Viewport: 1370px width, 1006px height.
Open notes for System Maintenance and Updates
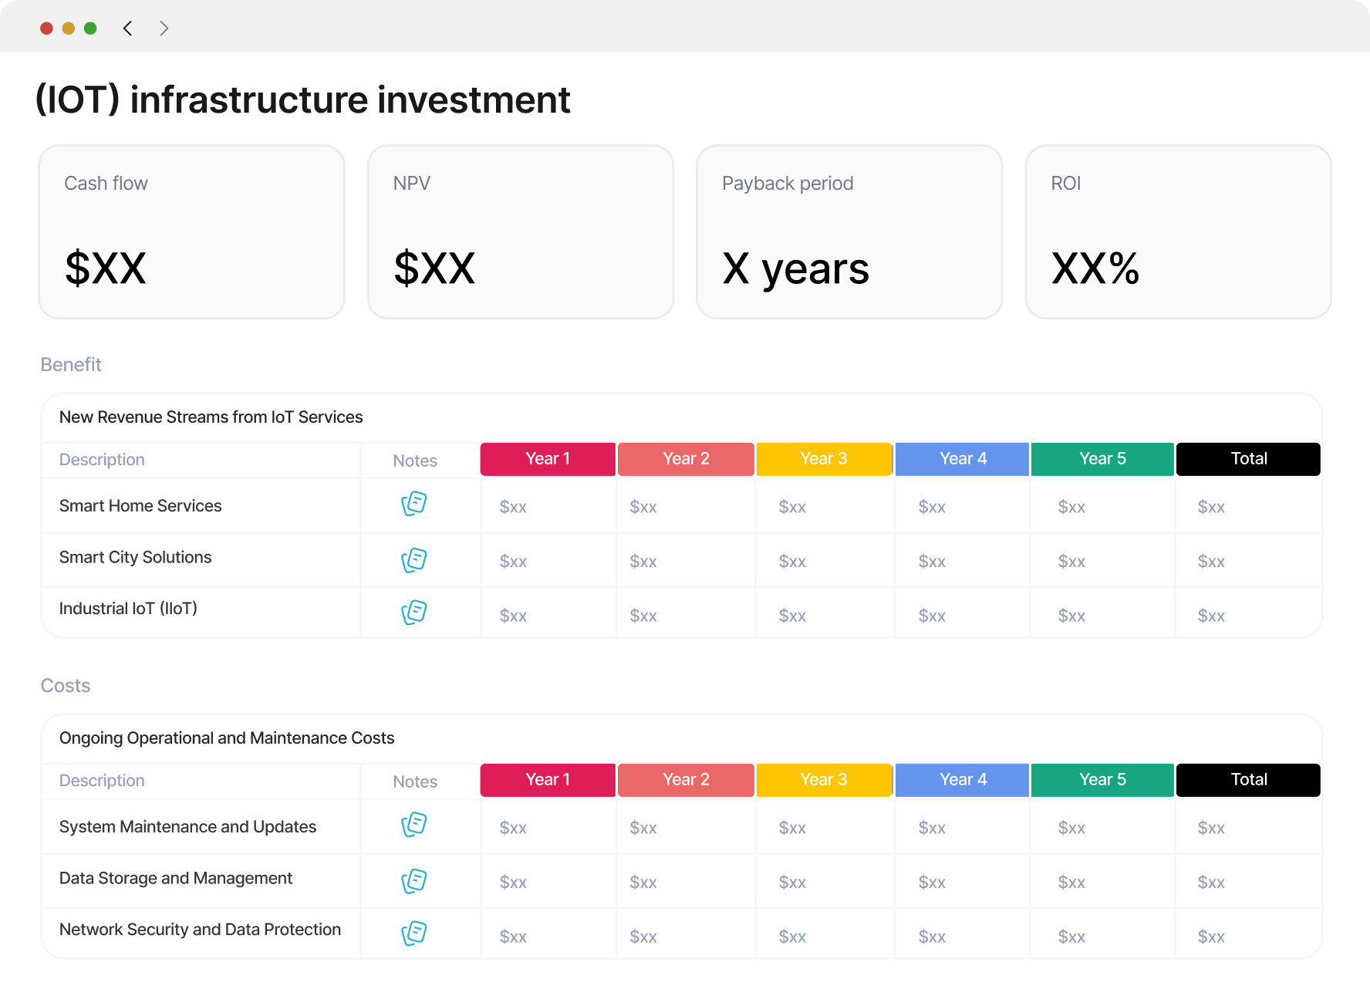(414, 825)
